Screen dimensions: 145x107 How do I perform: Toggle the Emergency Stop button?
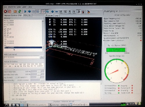pyautogui.click(x=6, y=12)
